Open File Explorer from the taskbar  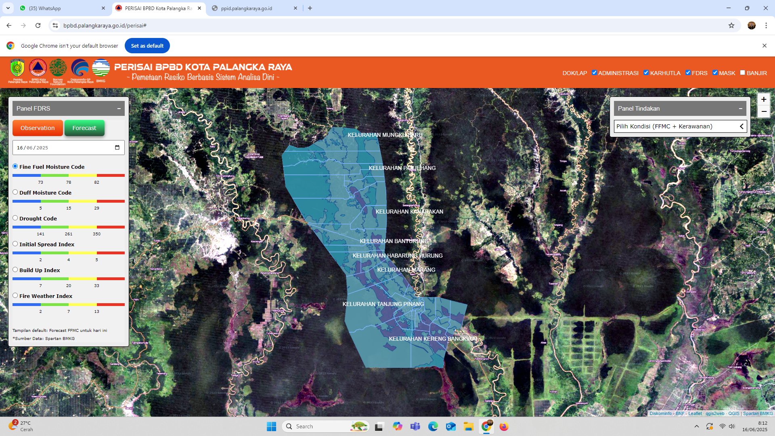pyautogui.click(x=468, y=426)
